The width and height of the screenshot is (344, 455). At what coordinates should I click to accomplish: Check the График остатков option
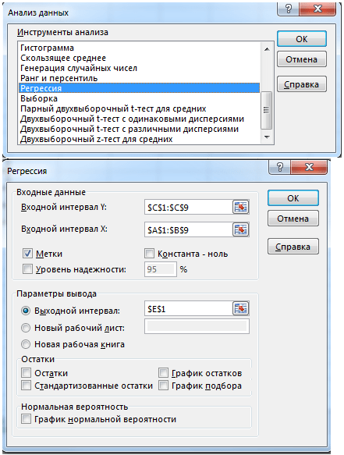[x=163, y=373]
